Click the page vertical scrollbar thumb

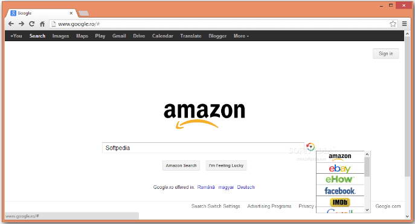(408, 106)
